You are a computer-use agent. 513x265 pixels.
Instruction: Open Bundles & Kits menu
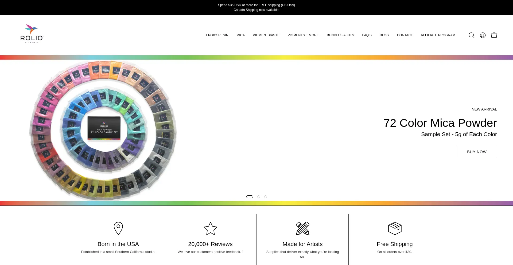pyautogui.click(x=340, y=35)
